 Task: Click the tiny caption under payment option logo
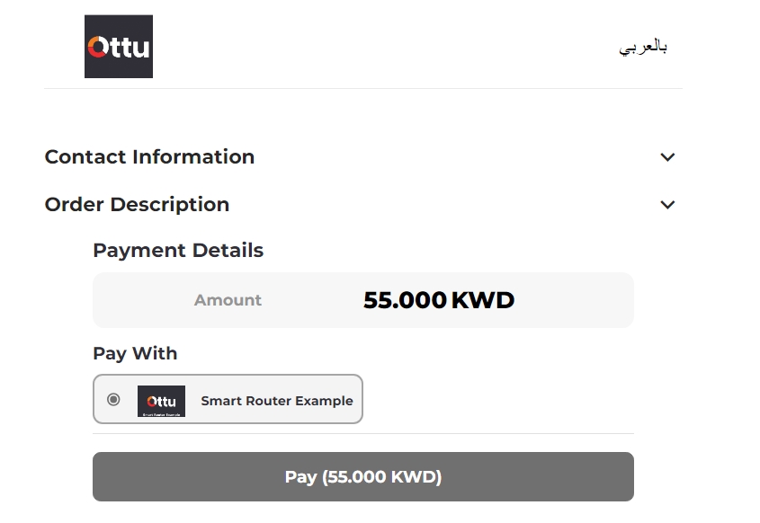click(162, 413)
